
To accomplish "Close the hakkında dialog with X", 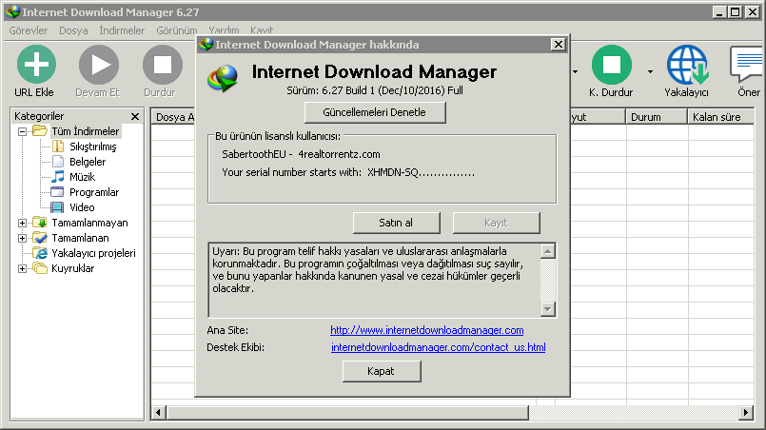I will click(558, 45).
